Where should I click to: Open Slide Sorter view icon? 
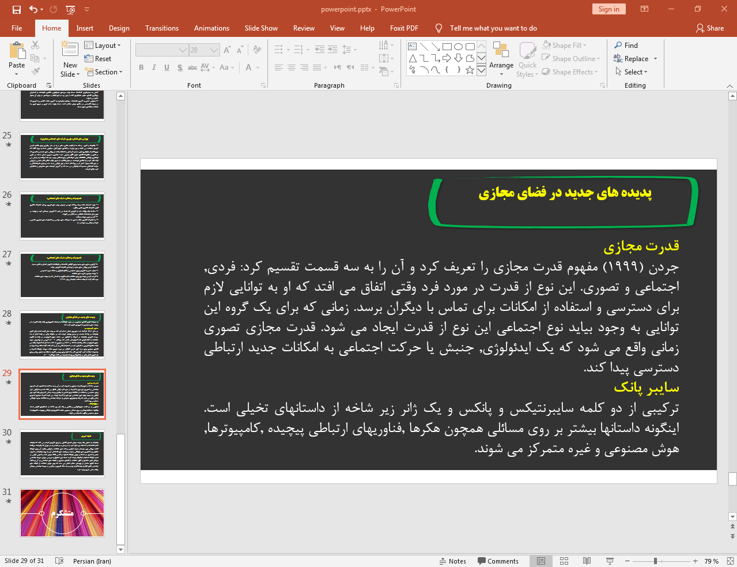[564, 561]
